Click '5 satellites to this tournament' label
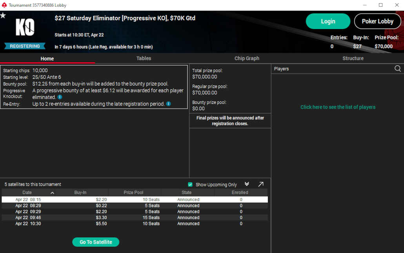 click(x=33, y=184)
